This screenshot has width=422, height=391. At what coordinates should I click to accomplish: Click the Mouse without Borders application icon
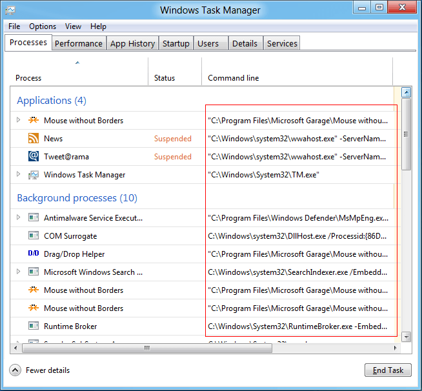coord(34,120)
